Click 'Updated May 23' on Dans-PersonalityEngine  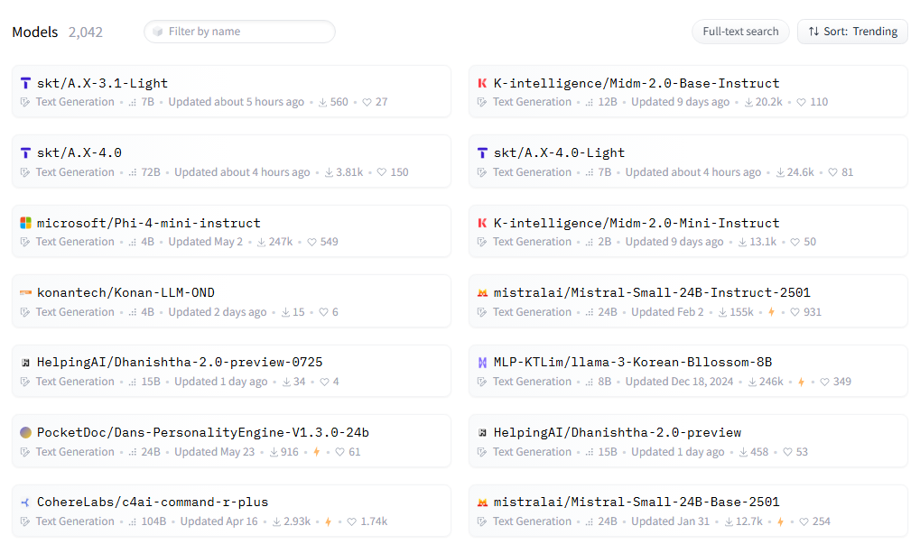click(215, 452)
